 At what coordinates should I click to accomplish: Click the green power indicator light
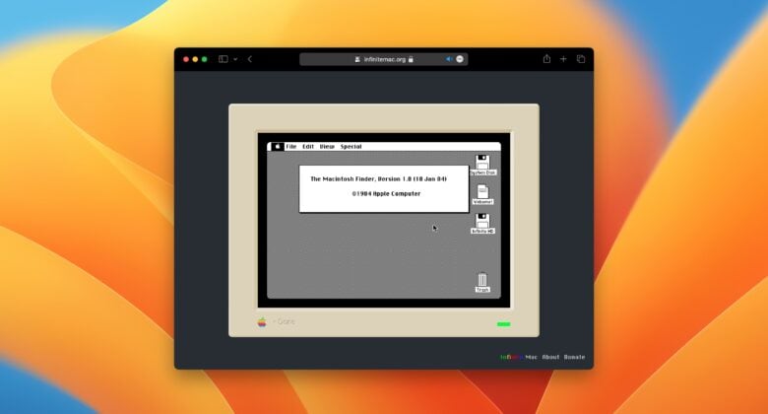pyautogui.click(x=503, y=323)
